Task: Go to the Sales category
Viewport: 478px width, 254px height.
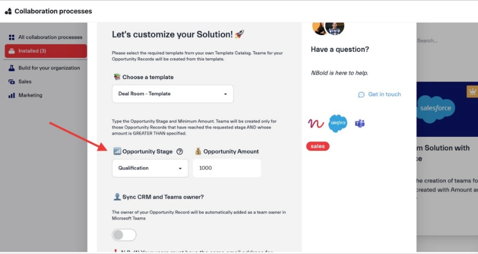Action: pyautogui.click(x=25, y=82)
